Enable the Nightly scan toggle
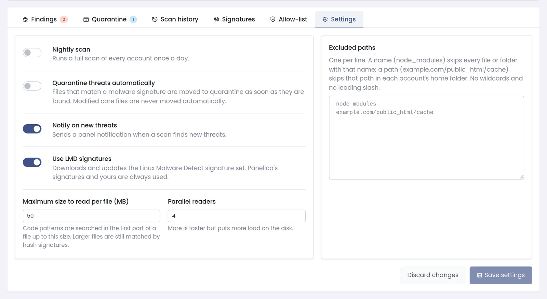 (x=32, y=53)
